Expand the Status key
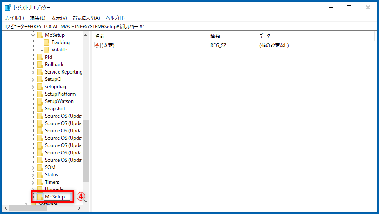This screenshot has width=379, height=214. click(x=33, y=175)
